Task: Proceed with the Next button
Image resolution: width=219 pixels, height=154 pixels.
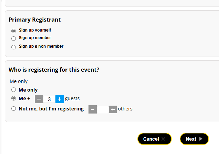Action: 194,139
